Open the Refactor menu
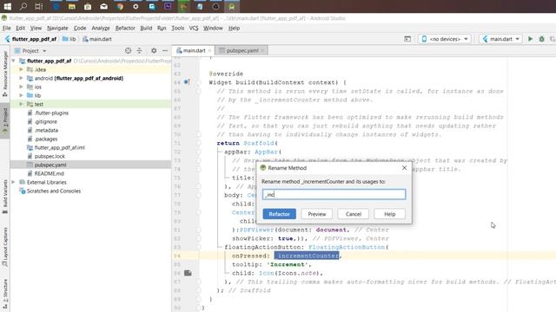 125,28
